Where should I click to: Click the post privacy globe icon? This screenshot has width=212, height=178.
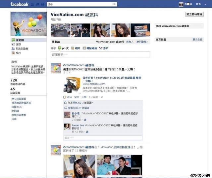point(102,97)
